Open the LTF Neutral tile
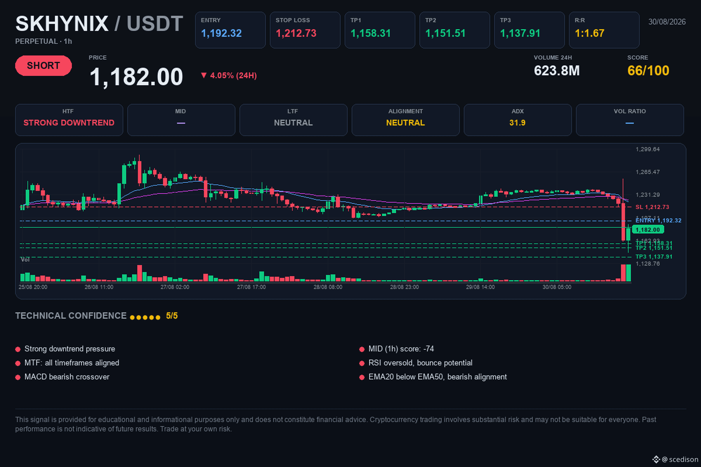Viewport: 701px width, 467px height. pos(293,120)
